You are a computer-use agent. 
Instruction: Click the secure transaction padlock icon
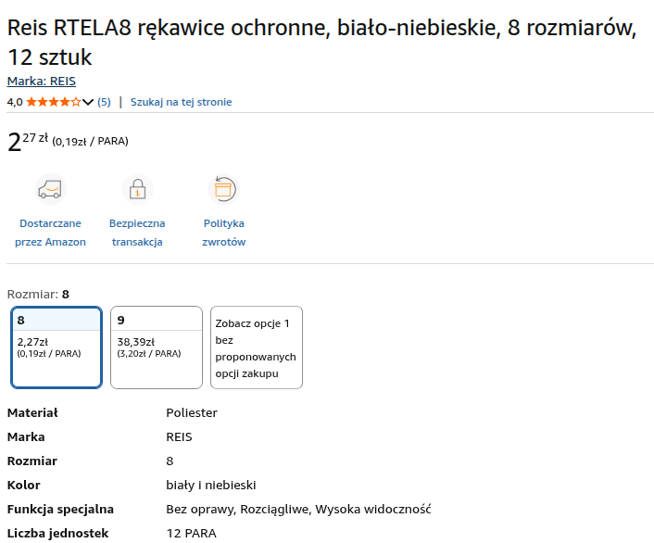point(137,190)
